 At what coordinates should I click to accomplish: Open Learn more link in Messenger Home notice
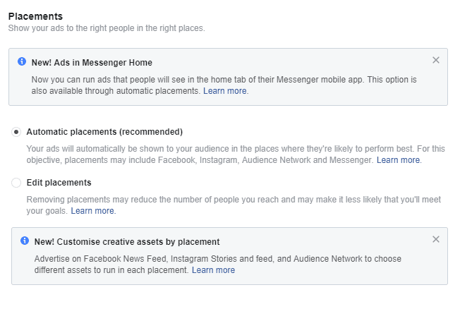click(x=225, y=91)
